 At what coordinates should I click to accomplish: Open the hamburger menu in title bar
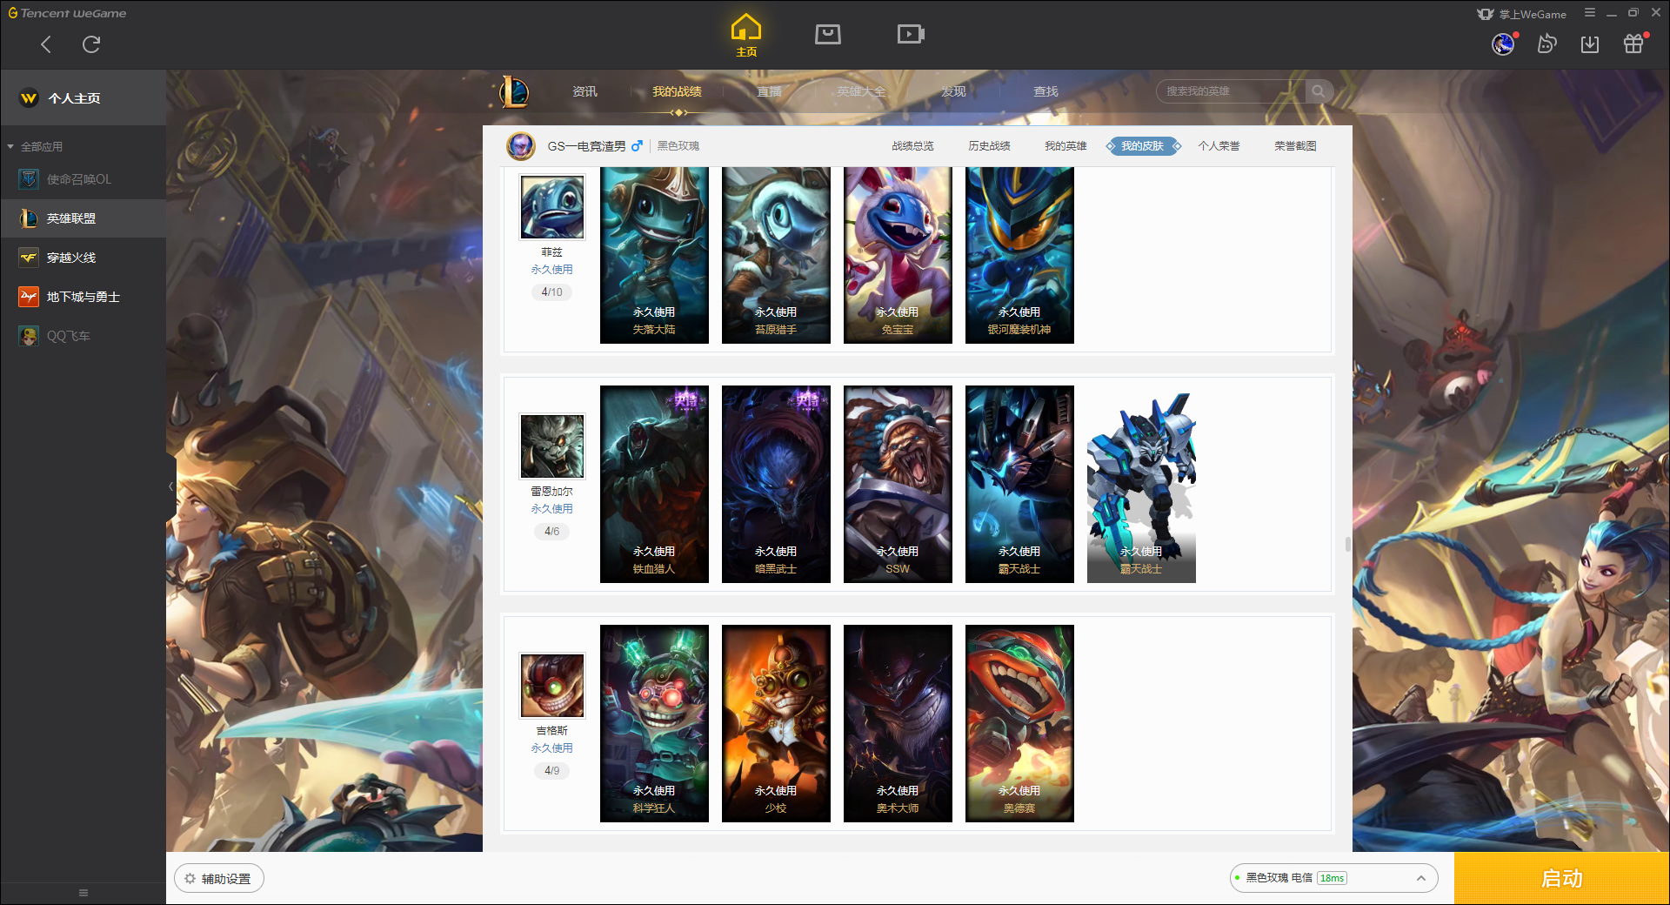tap(1590, 13)
